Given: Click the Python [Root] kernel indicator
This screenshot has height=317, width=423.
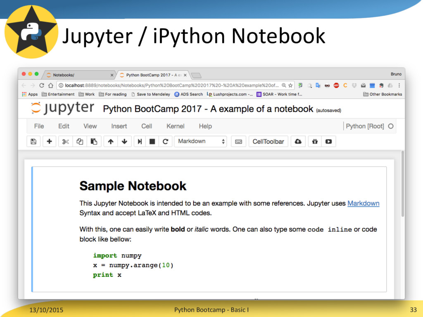Looking at the screenshot, I should (x=365, y=126).
